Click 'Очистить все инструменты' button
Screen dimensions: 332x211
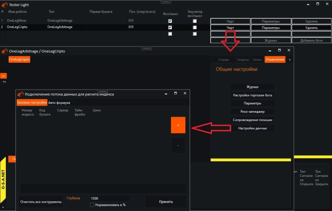(41, 202)
